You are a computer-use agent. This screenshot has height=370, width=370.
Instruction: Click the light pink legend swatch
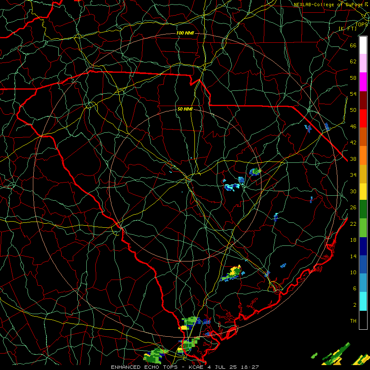(363, 63)
